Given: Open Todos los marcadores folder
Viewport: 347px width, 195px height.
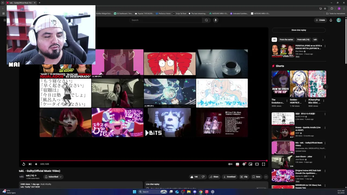Looking at the screenshot, I should coord(336,13).
